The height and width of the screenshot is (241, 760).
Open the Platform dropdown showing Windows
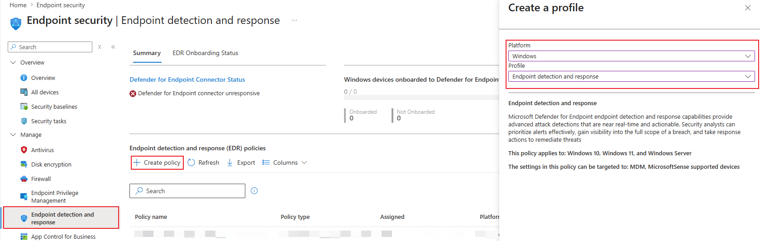[x=631, y=56]
